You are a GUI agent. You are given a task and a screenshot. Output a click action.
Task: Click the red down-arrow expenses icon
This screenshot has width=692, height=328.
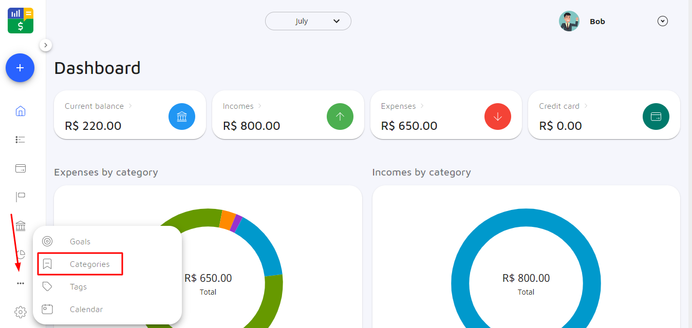tap(498, 117)
